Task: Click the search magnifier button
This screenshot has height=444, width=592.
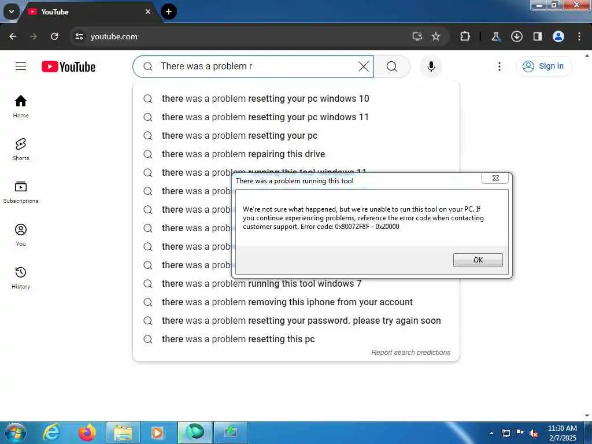Action: (x=392, y=66)
